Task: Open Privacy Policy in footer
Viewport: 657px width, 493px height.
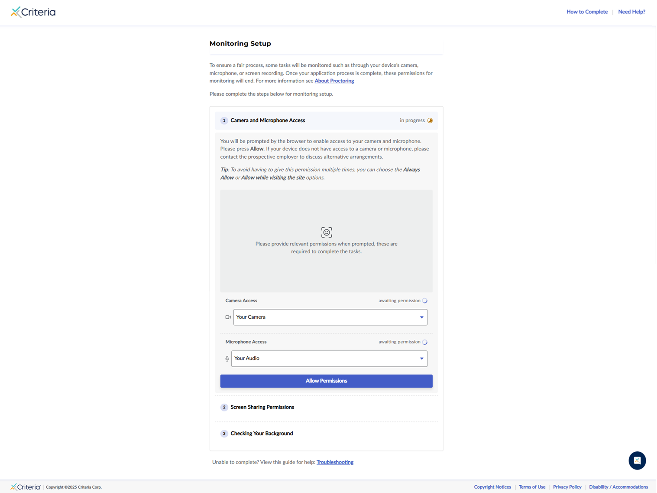Action: click(x=567, y=487)
